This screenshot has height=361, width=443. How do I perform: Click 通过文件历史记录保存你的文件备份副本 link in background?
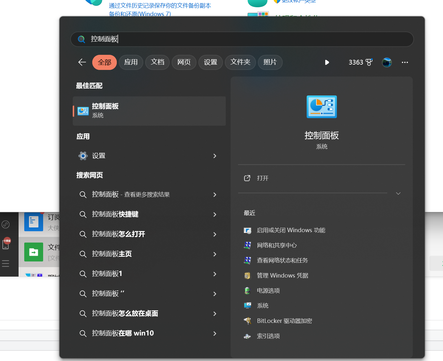[x=160, y=6]
